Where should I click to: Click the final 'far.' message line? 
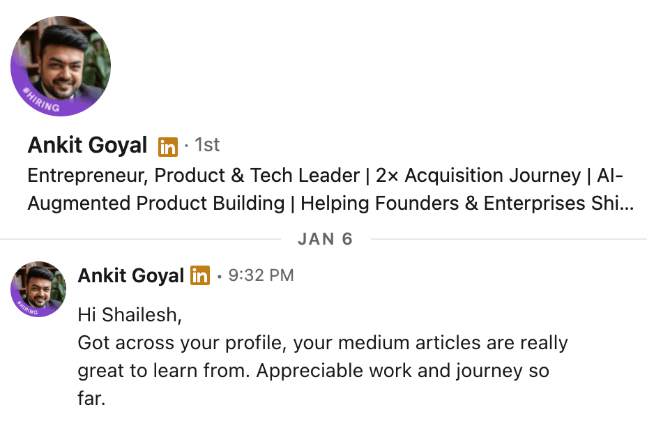91,398
